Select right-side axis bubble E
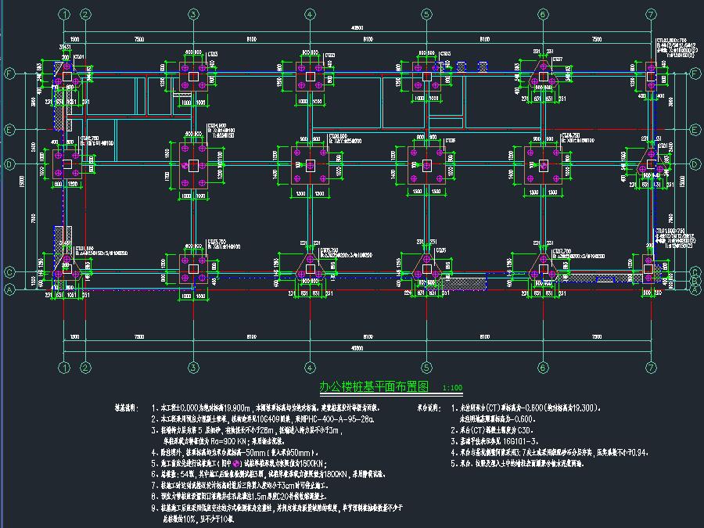This screenshot has height=528, width=704. [x=695, y=130]
